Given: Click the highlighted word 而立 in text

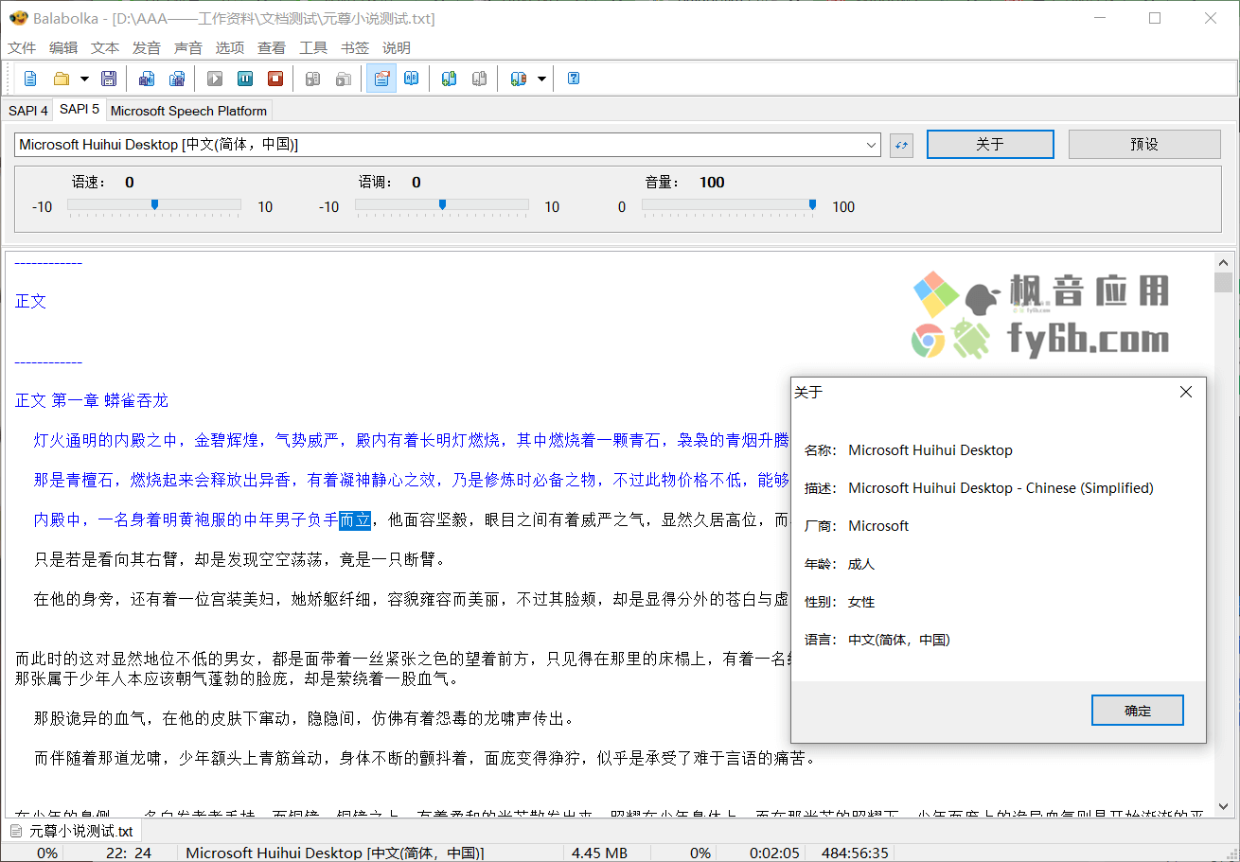Looking at the screenshot, I should (355, 519).
